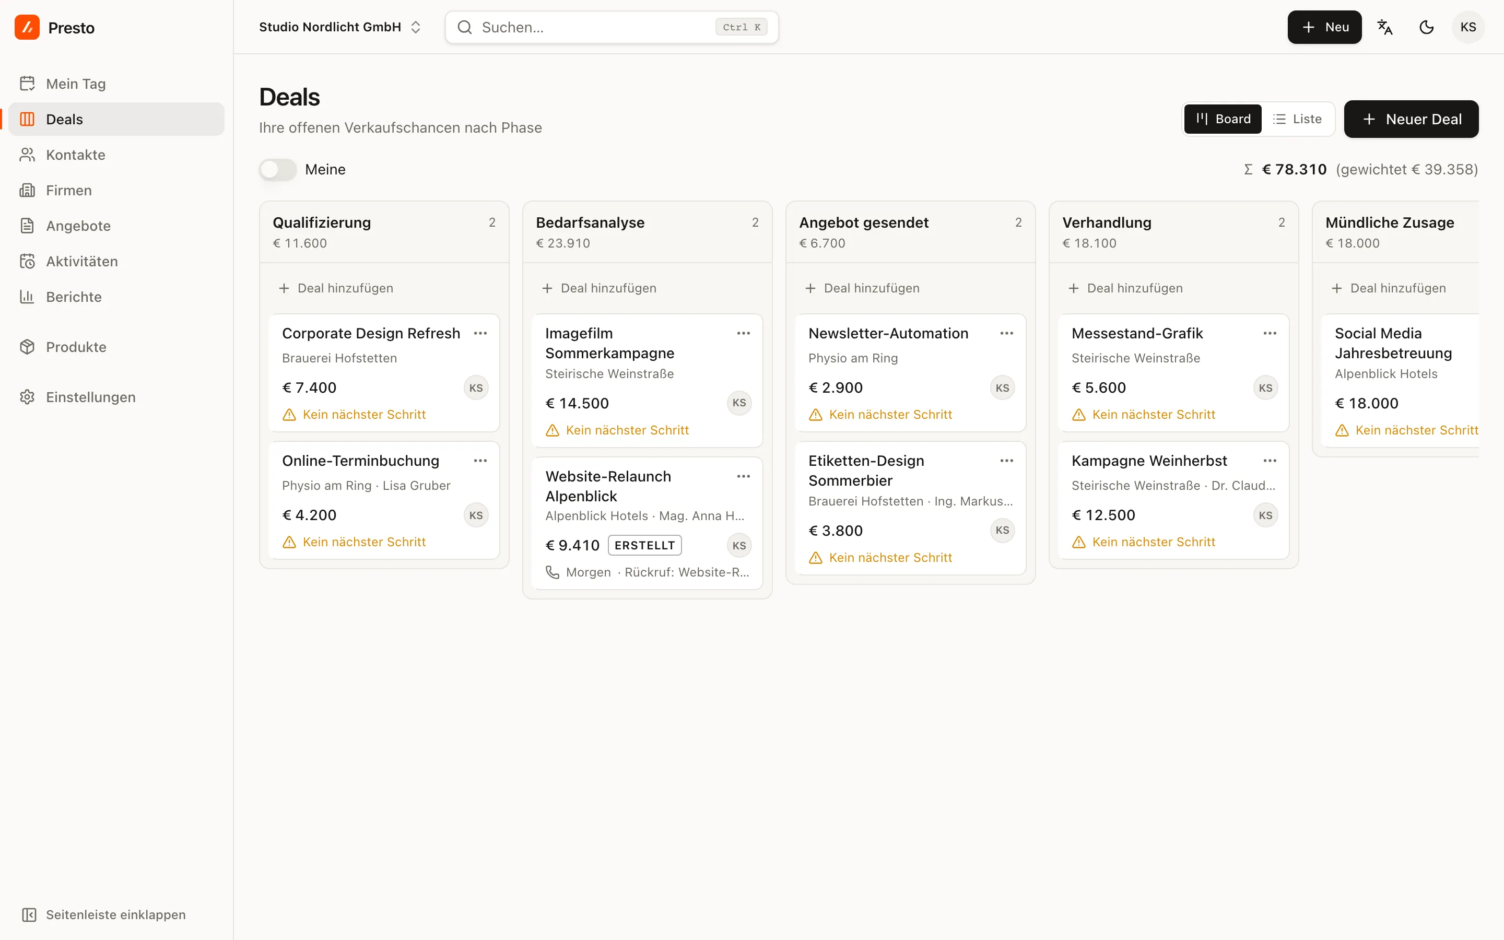Open more options for Messestand-Grafik deal
This screenshot has height=940, width=1504.
pos(1270,333)
